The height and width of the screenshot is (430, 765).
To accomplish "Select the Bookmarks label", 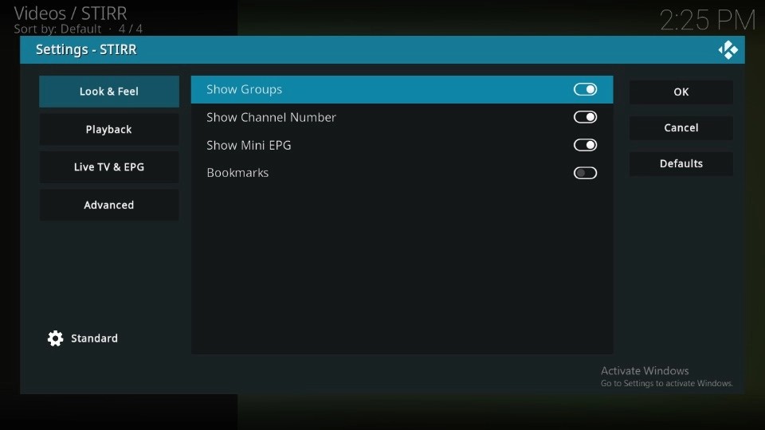I will [237, 173].
